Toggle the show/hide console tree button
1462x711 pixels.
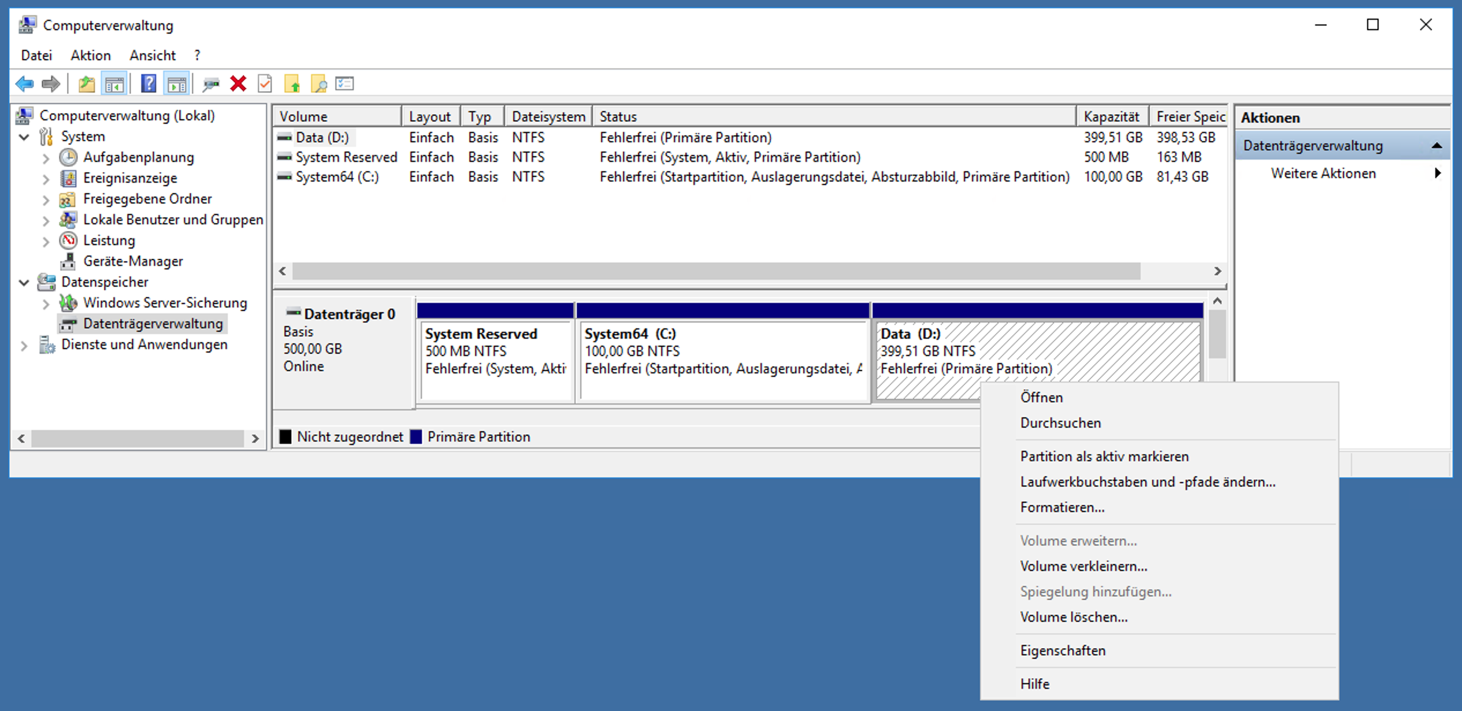click(114, 84)
